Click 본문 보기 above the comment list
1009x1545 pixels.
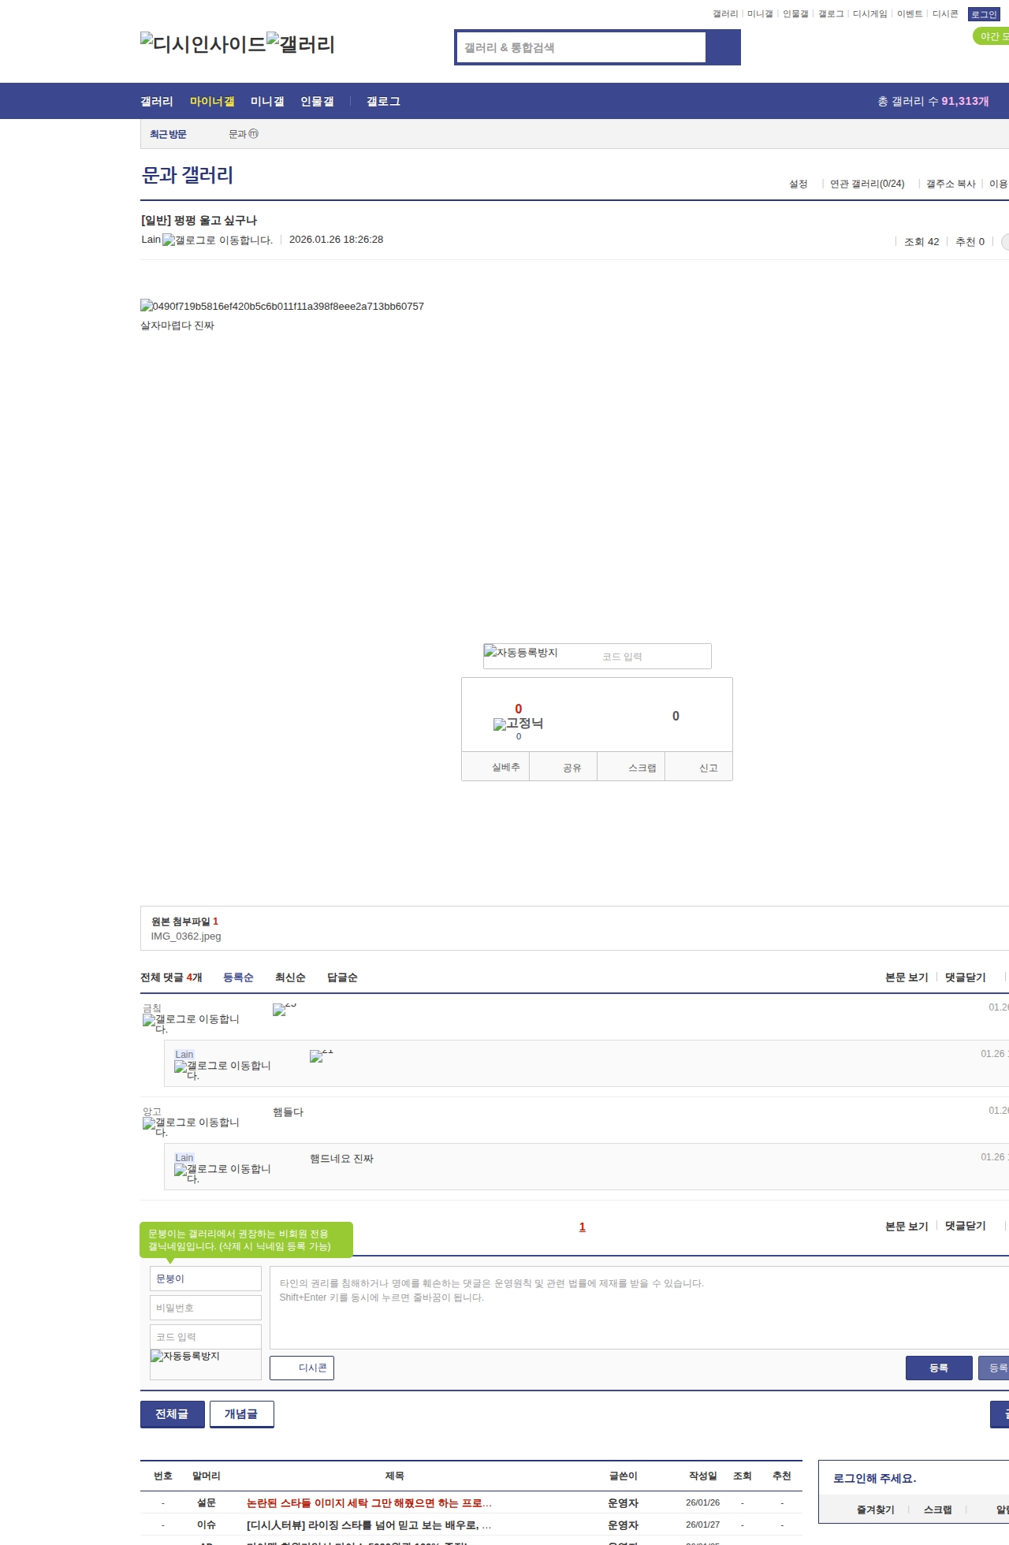pyautogui.click(x=907, y=977)
